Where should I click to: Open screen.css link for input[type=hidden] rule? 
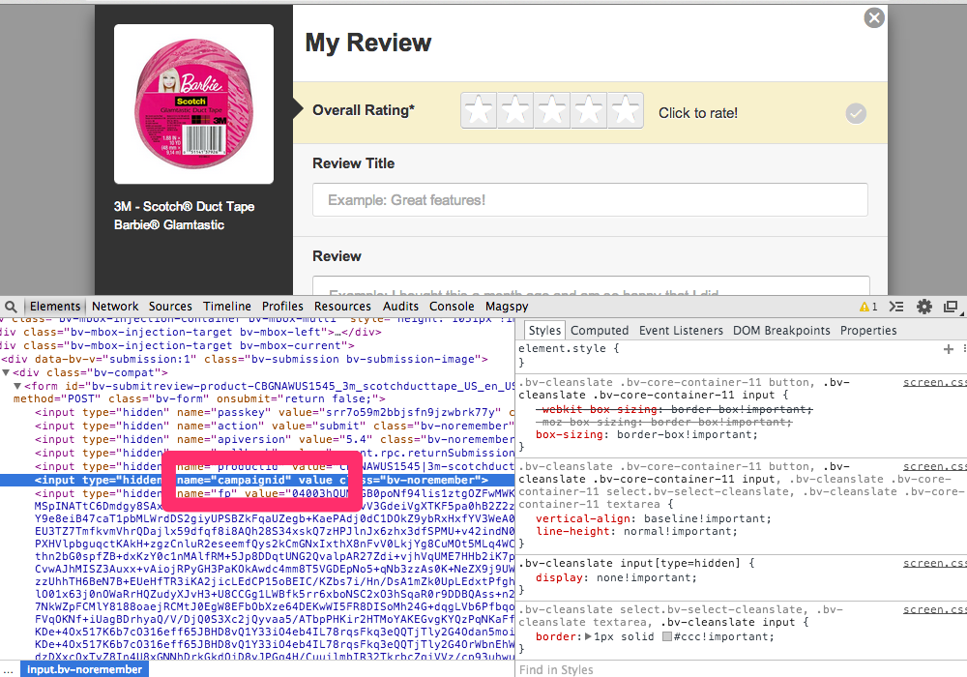point(934,563)
